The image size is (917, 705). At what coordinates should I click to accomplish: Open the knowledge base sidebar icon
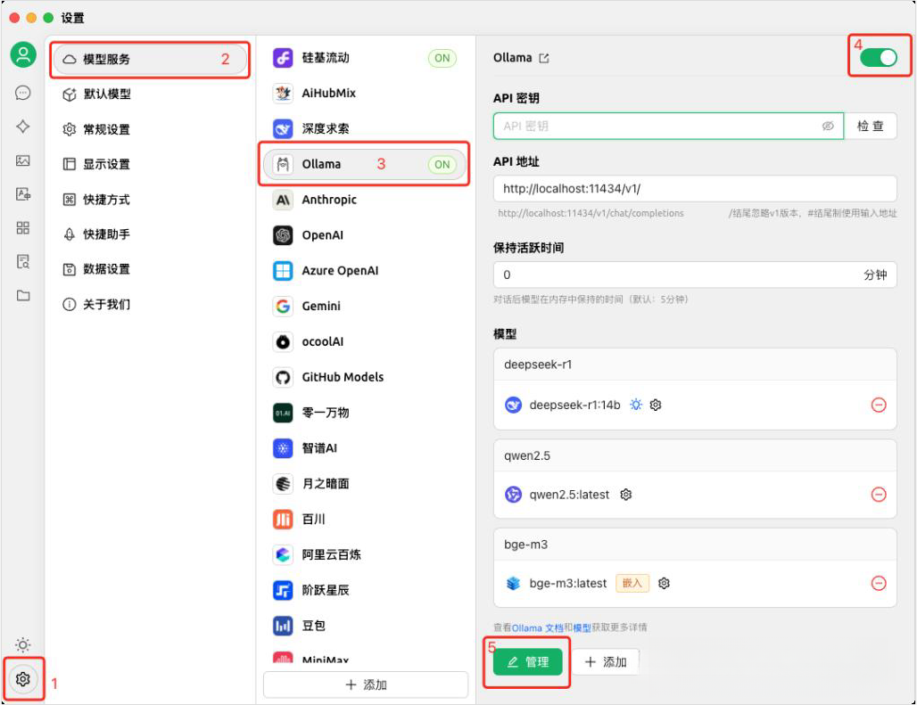tap(23, 261)
